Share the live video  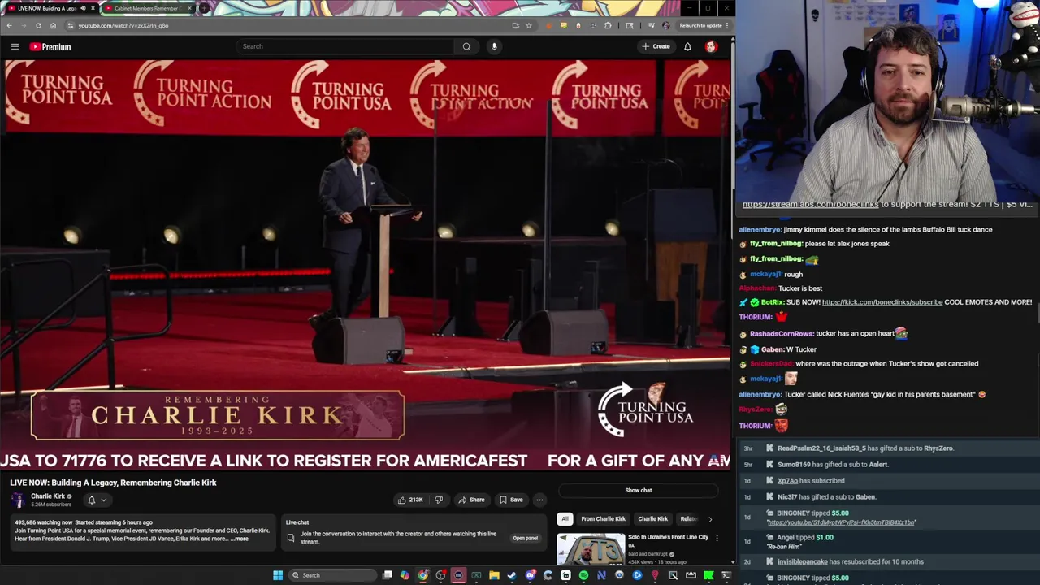472,500
